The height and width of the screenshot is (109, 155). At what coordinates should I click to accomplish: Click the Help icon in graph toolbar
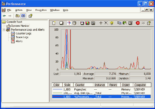pyautogui.click(x=149, y=23)
